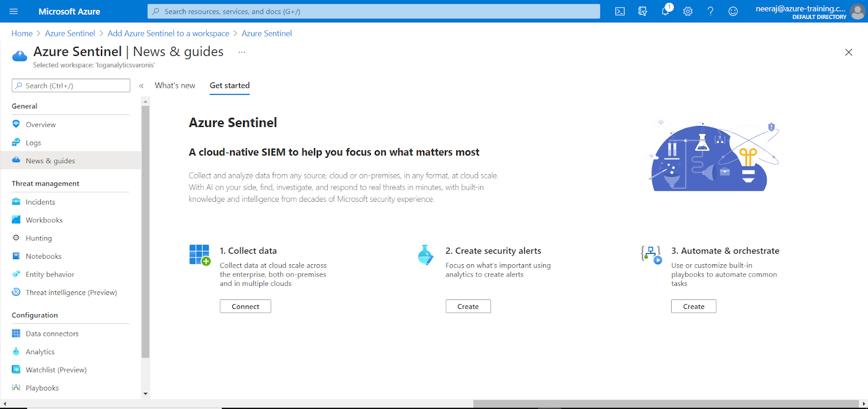The image size is (868, 409).
Task: Open Cloud Shell from top bar
Action: pyautogui.click(x=620, y=11)
